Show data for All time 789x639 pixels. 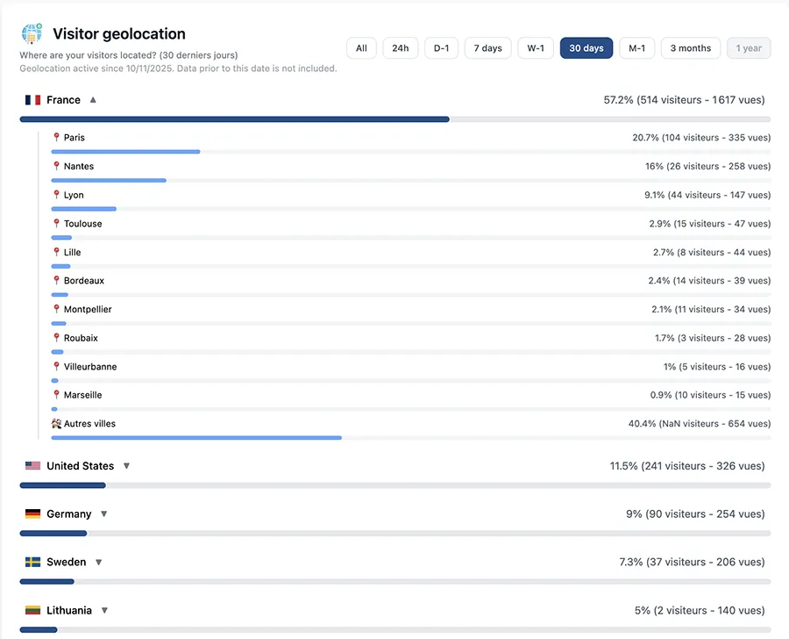[x=361, y=48]
